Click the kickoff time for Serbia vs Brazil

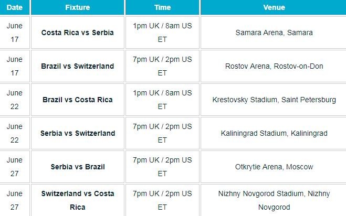coord(162,167)
